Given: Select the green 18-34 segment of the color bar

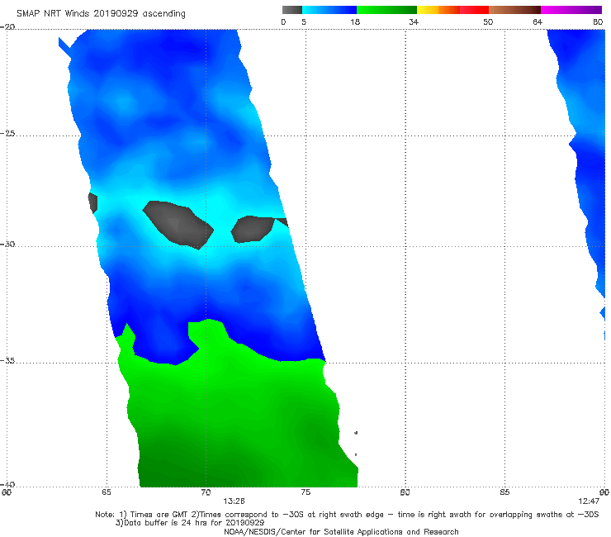Looking at the screenshot, I should (x=386, y=10).
